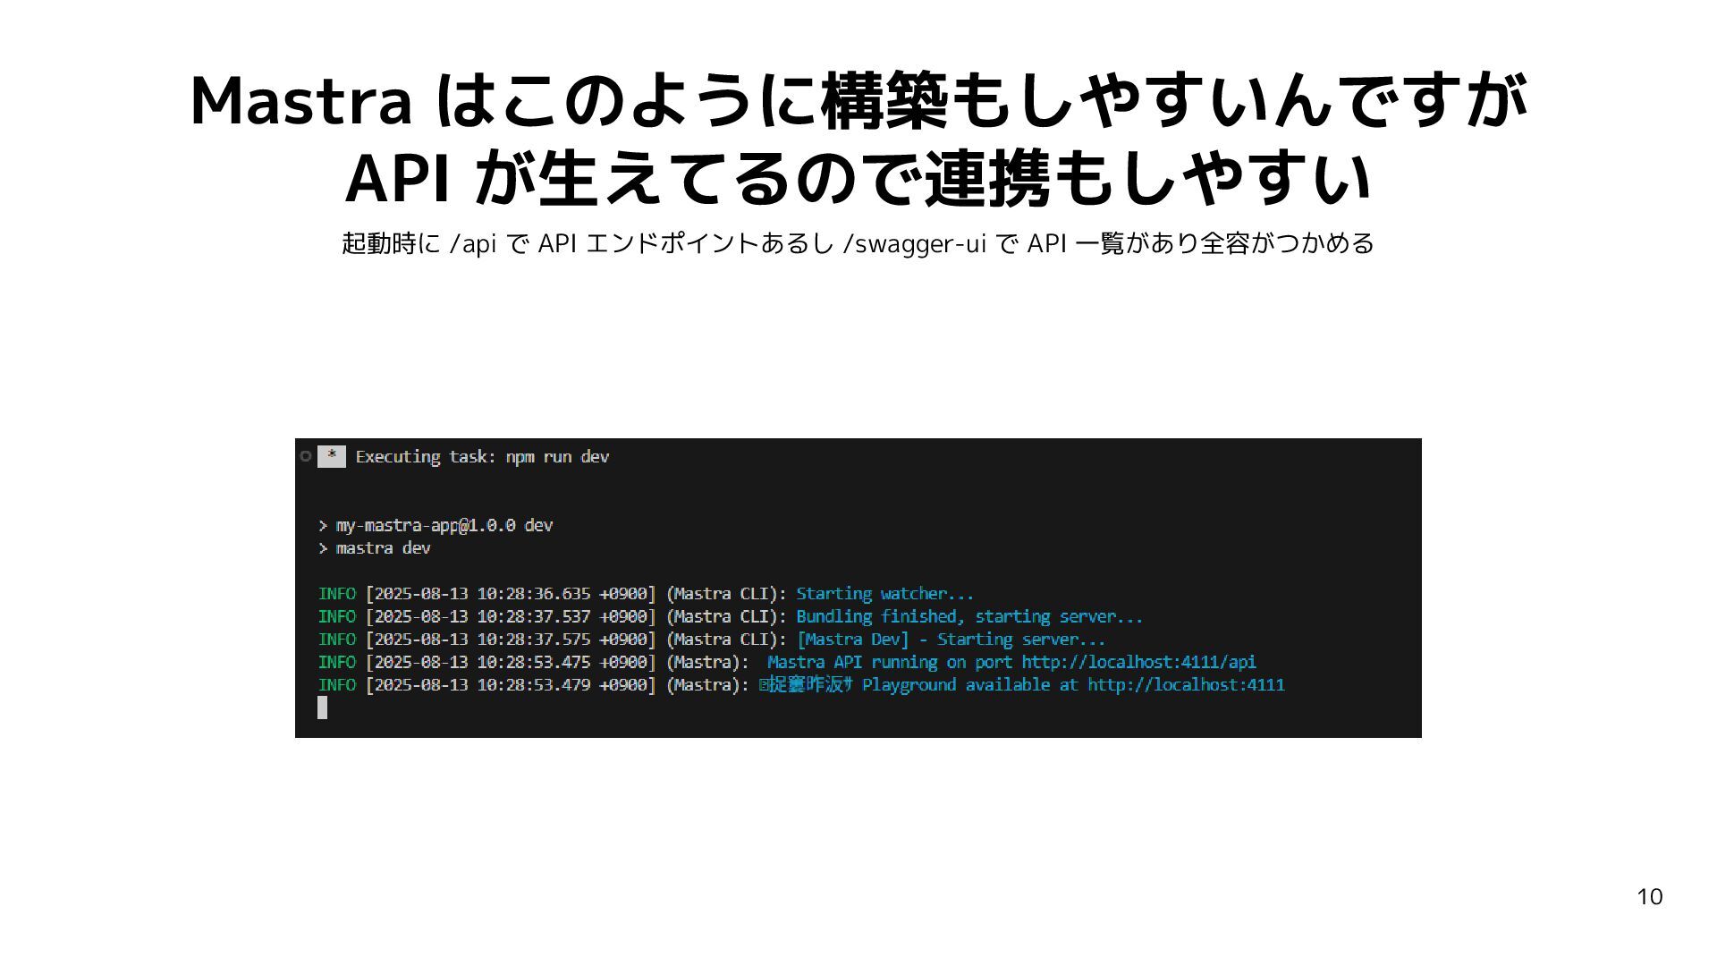1717x966 pixels.
Task: Click the slide title starting with Mastra
Action: tap(858, 100)
